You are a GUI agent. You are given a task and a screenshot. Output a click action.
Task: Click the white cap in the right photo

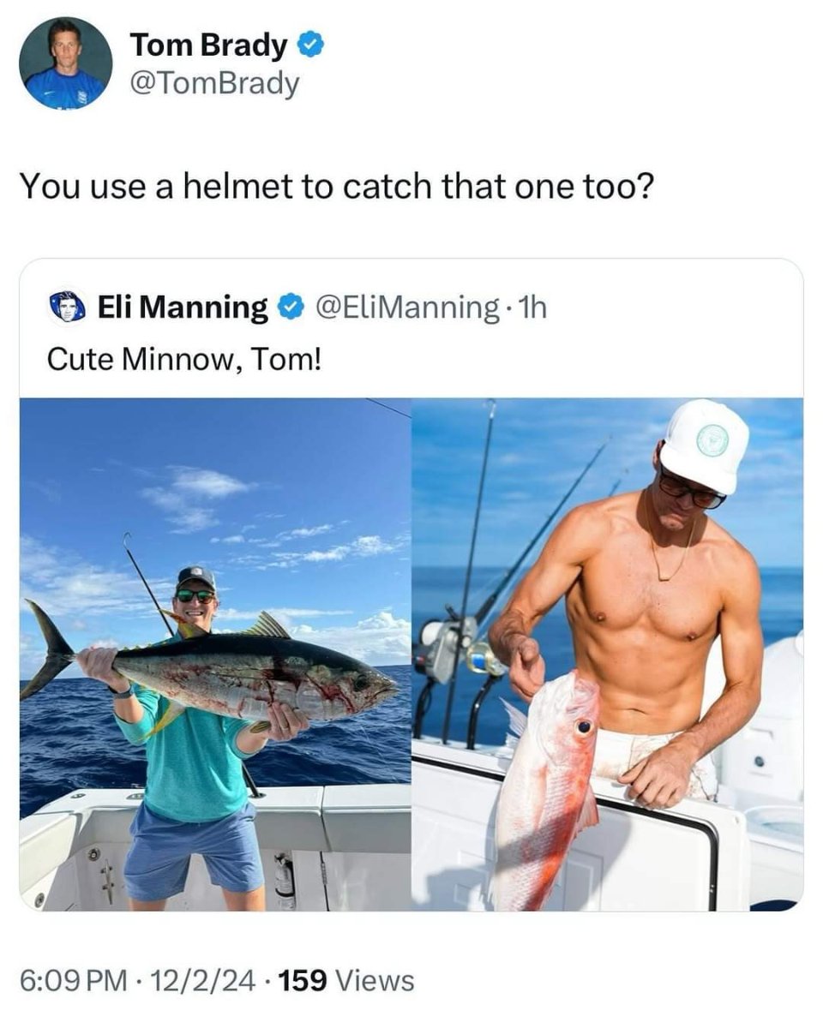(704, 445)
